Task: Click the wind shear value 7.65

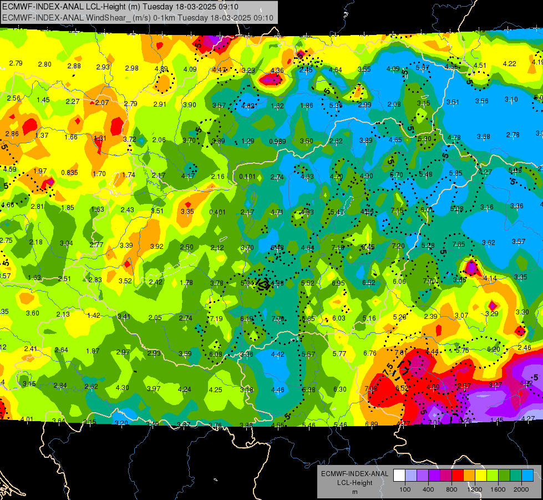Action: [459, 244]
